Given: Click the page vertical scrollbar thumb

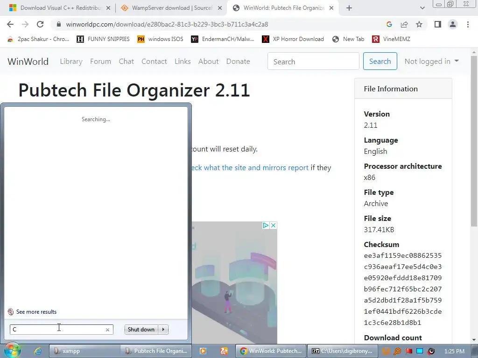Looking at the screenshot, I should [x=474, y=141].
